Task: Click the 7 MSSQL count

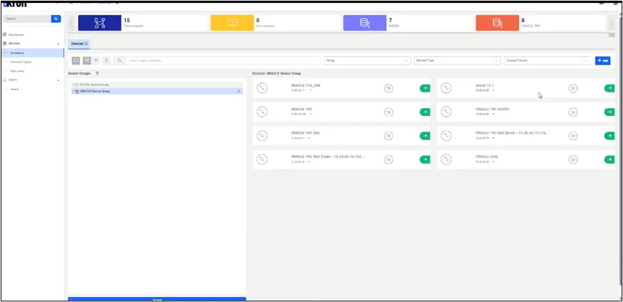Action: tap(391, 20)
